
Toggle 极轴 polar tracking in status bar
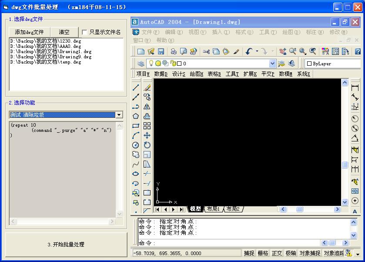point(291,253)
